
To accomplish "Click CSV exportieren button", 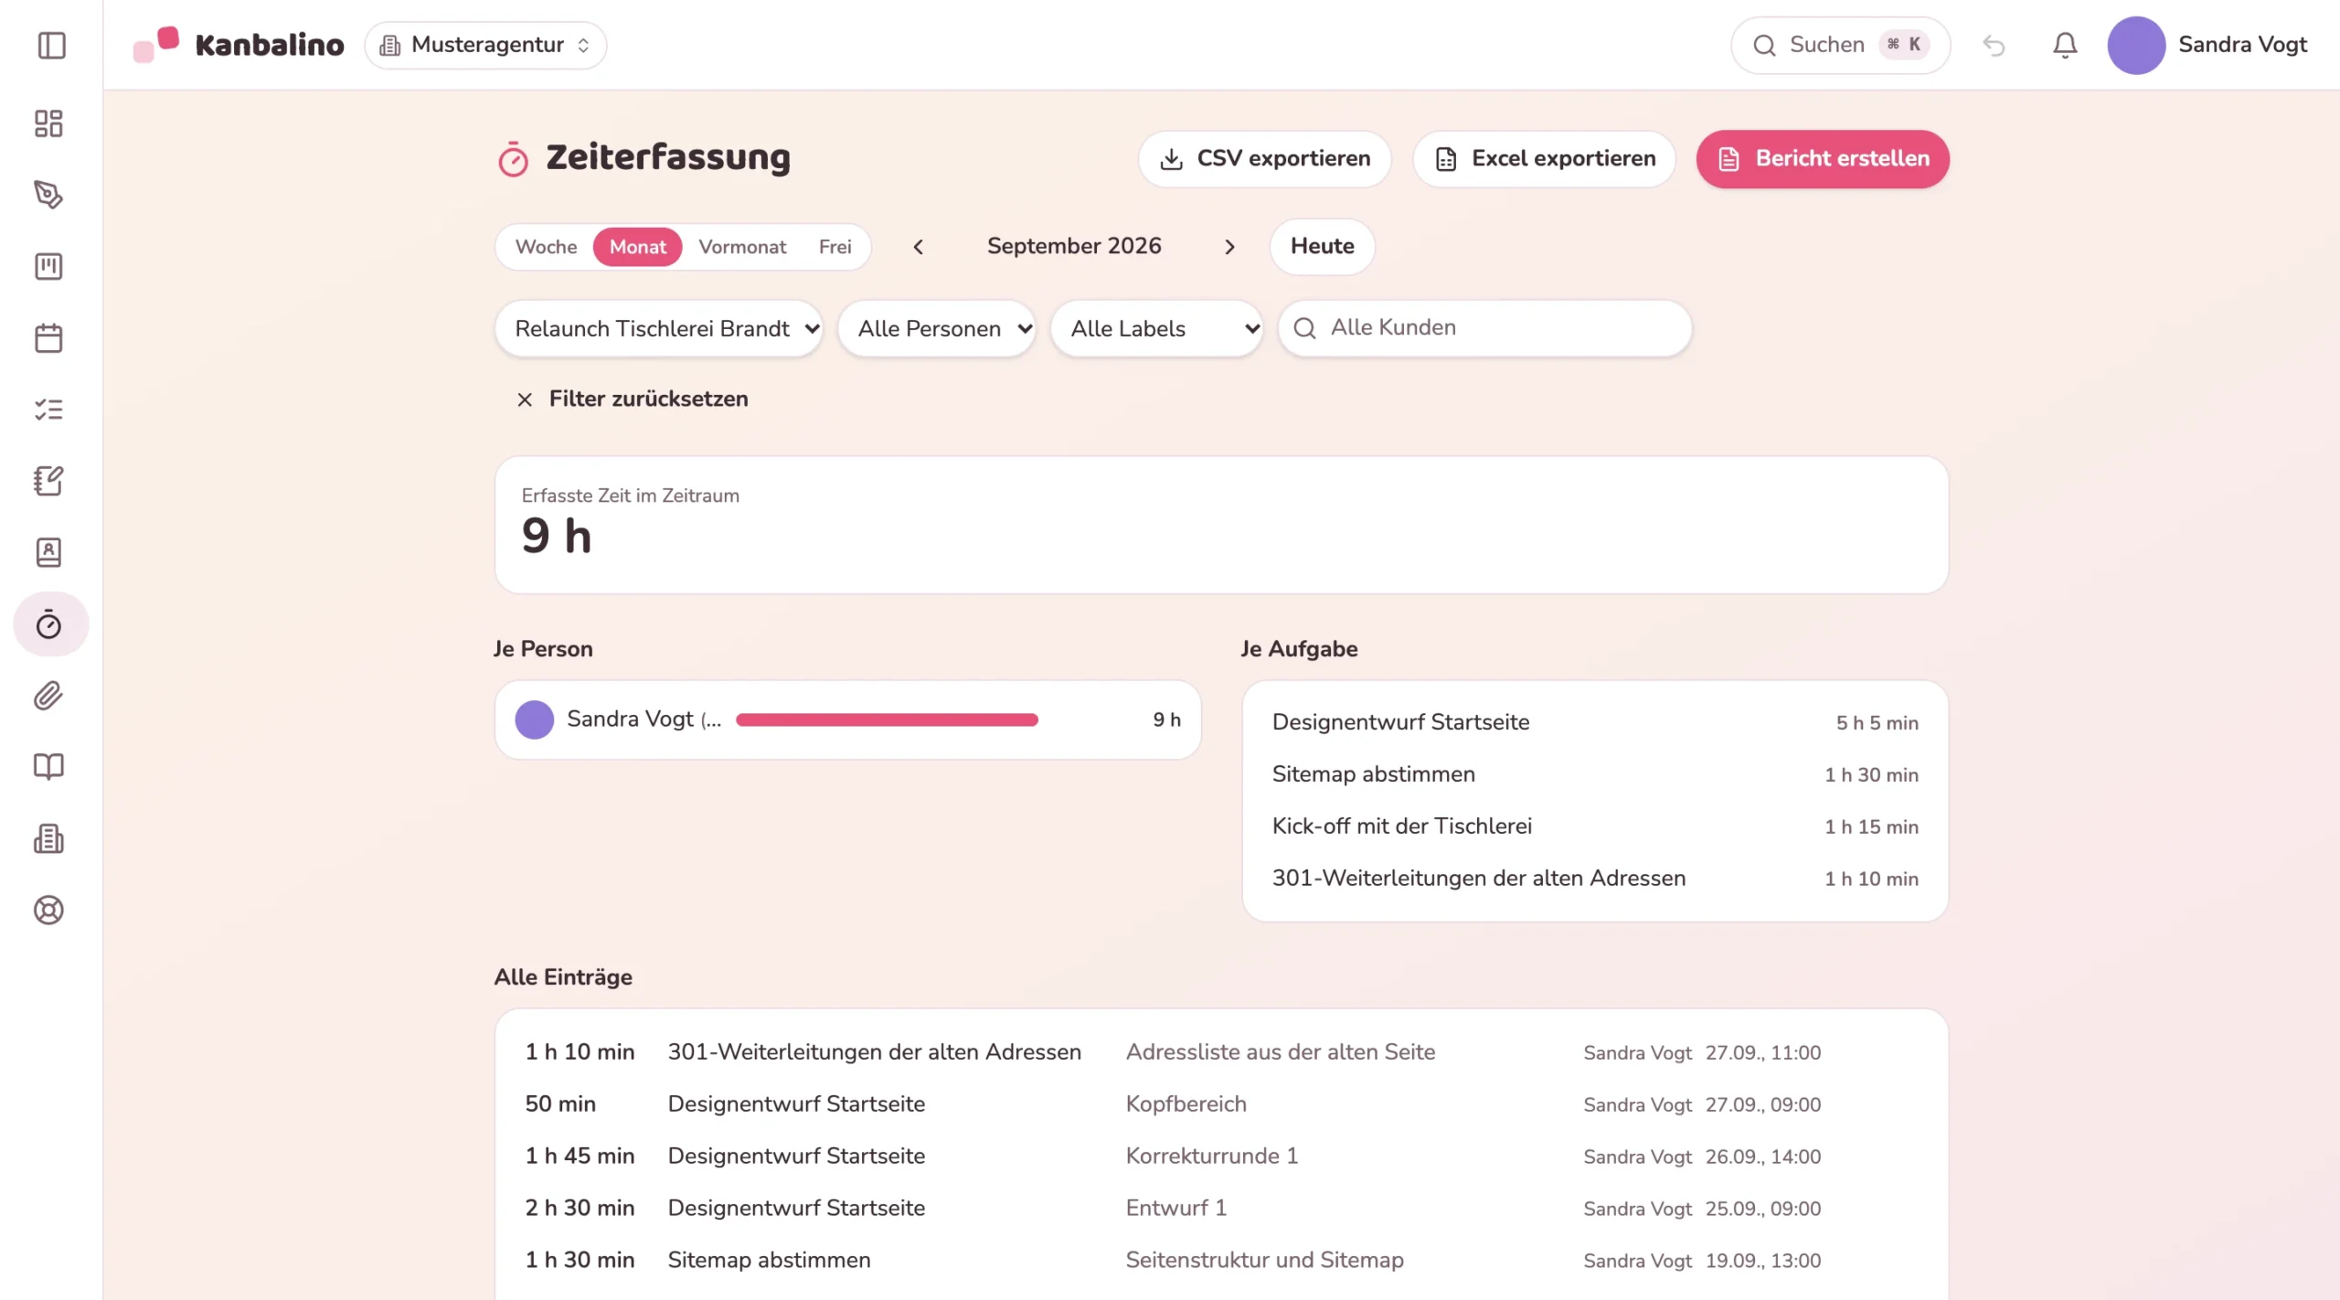I will click(1264, 159).
